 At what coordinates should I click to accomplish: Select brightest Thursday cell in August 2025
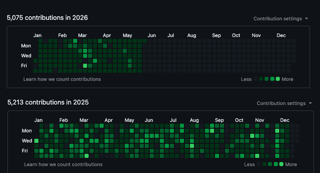point(192,145)
